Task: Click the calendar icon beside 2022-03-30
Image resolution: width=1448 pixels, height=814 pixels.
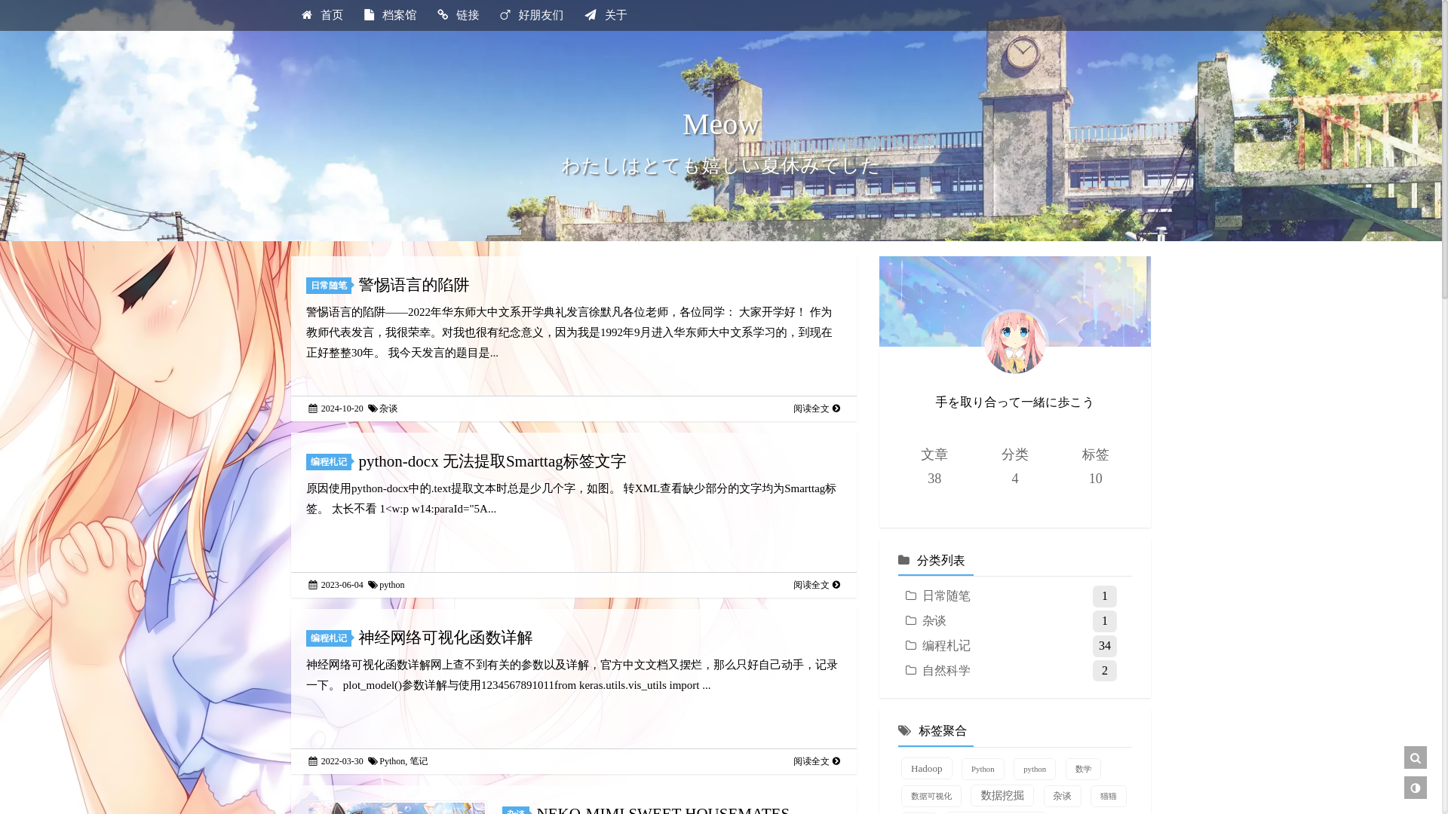Action: point(312,761)
